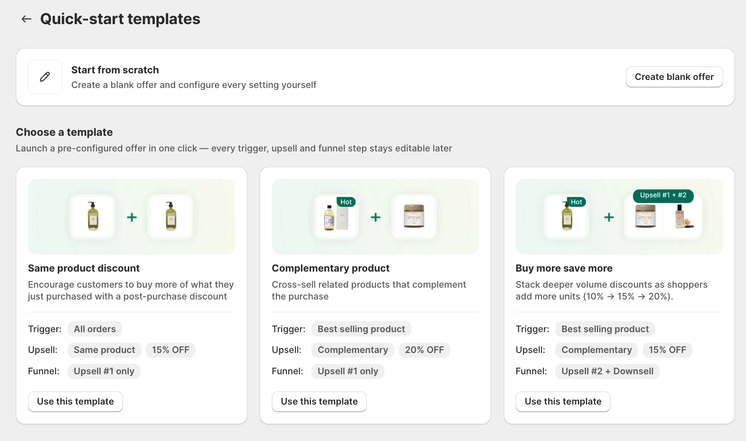
Task: Click Best selling product tag in Buy more save more card
Action: click(605, 329)
